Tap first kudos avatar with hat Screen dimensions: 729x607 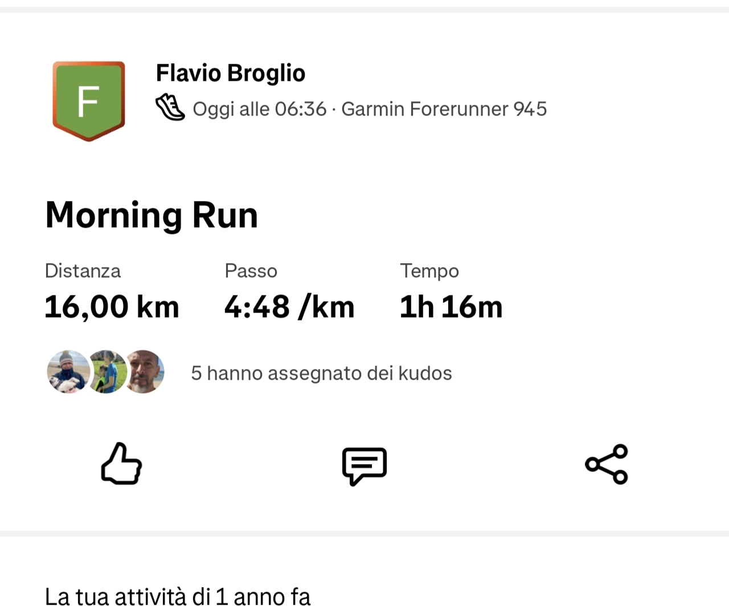[68, 372]
